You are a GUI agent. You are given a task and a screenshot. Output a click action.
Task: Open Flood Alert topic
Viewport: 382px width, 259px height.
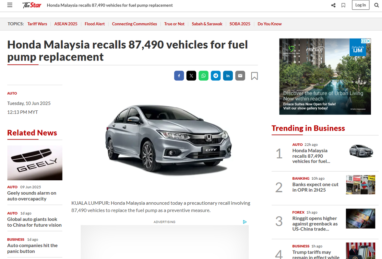(94, 24)
